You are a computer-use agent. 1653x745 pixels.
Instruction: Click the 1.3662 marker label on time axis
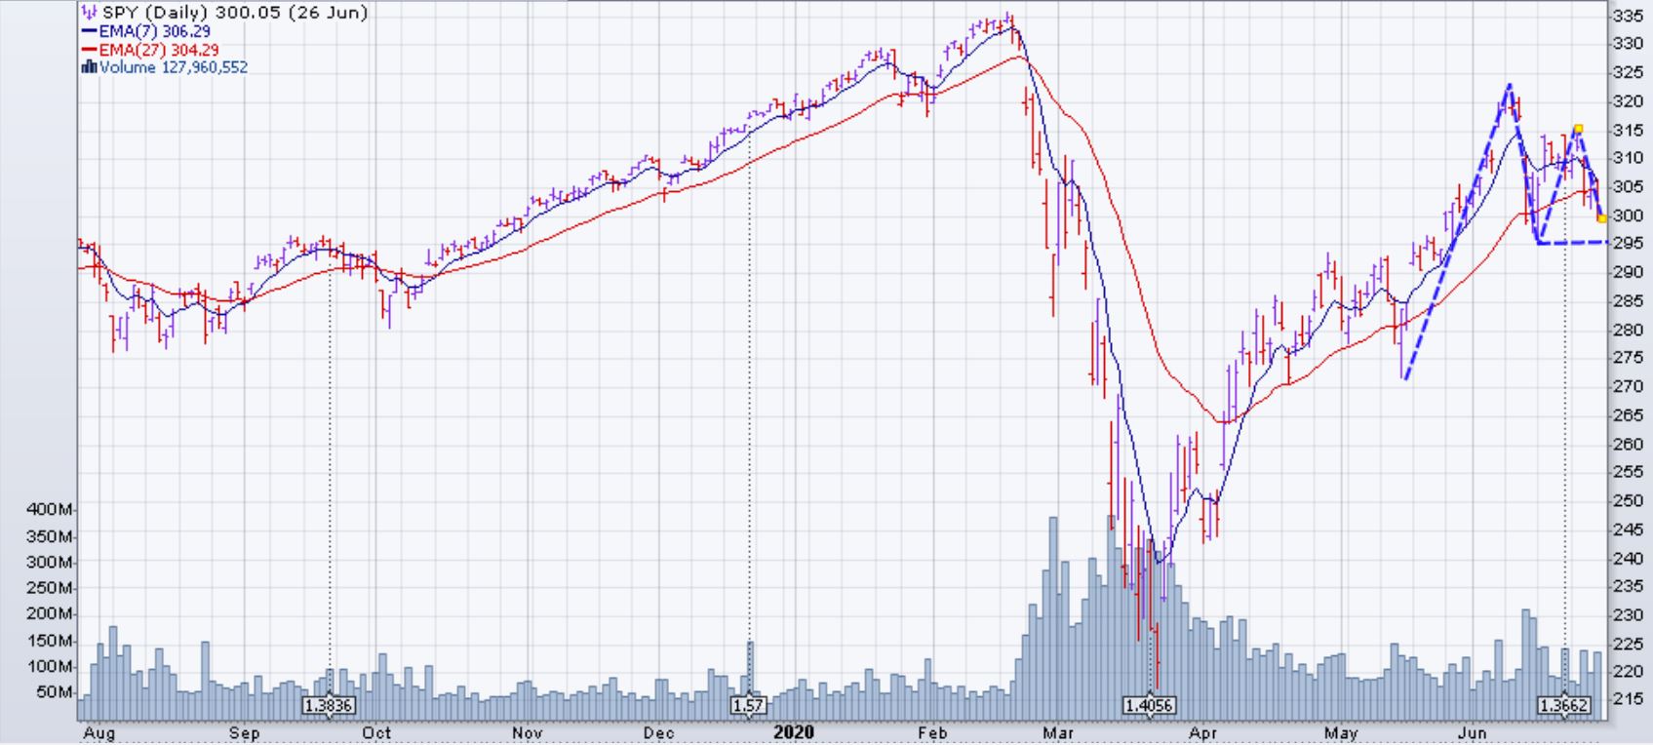[1564, 705]
